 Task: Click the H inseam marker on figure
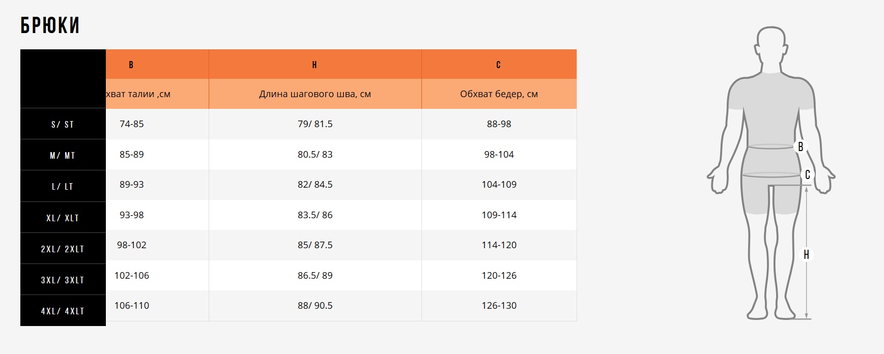(806, 254)
